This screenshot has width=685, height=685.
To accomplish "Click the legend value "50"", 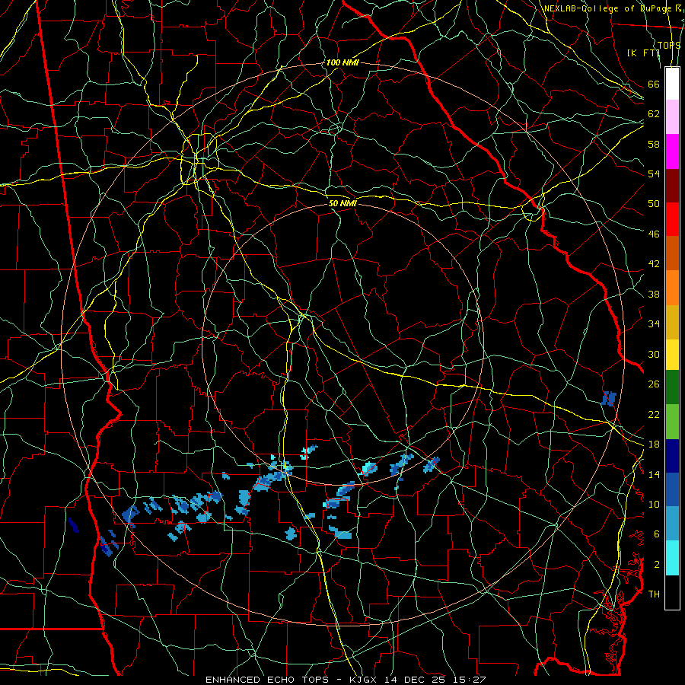I will click(654, 204).
